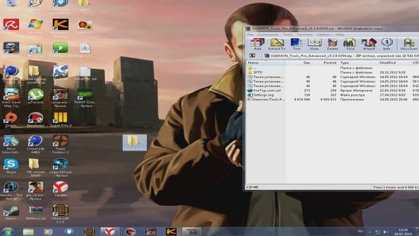Click the Test archive toolbar icon
This screenshot has width=419, height=236.
296,44
